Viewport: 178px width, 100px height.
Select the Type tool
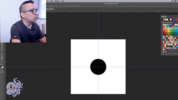point(2,50)
